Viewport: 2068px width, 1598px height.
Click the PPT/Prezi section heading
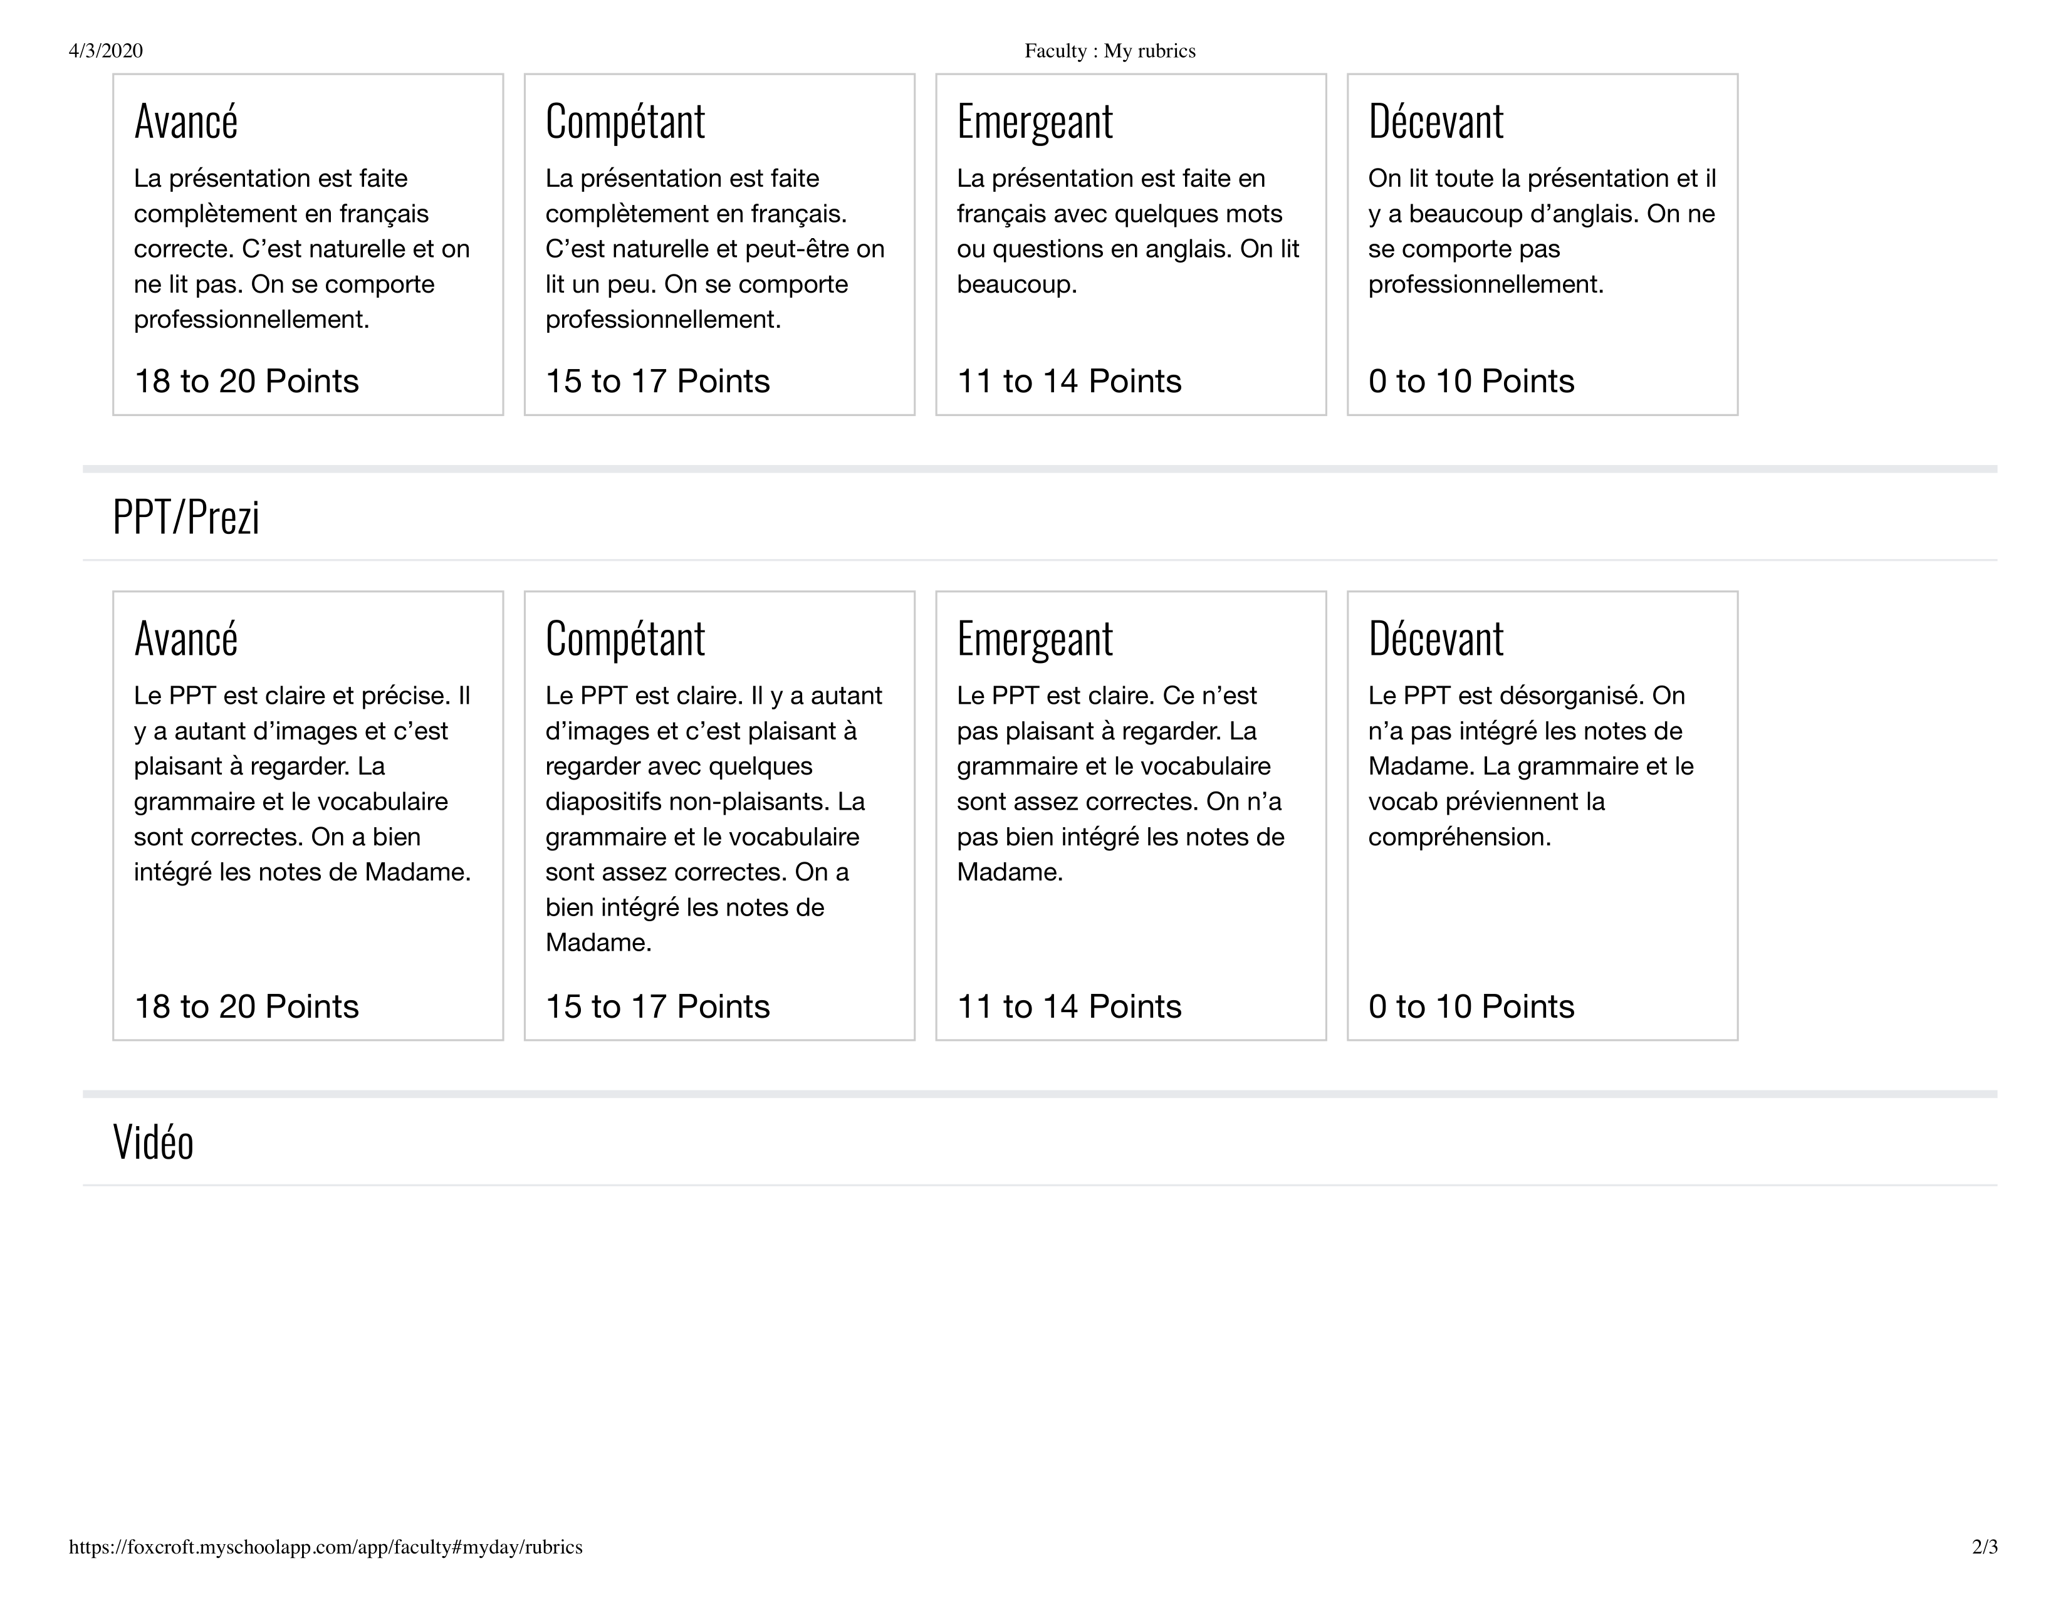185,517
